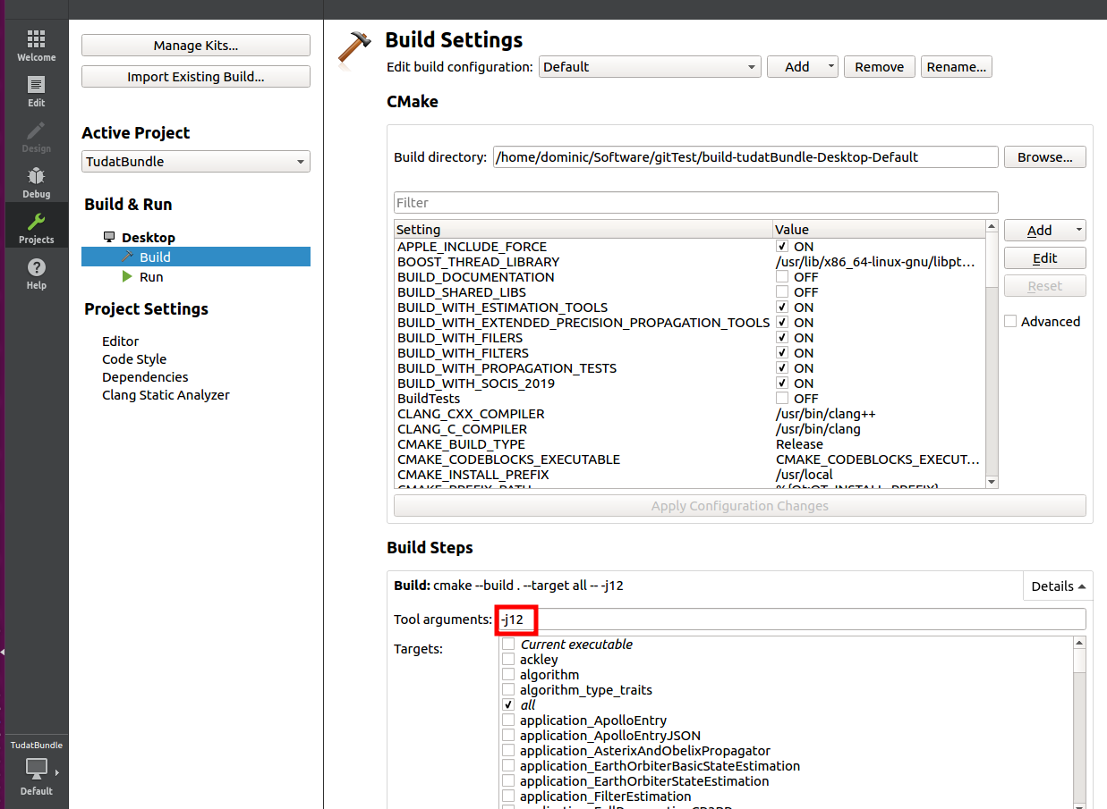Image resolution: width=1107 pixels, height=809 pixels.
Task: Open the Edit build configuration dropdown
Action: [650, 67]
